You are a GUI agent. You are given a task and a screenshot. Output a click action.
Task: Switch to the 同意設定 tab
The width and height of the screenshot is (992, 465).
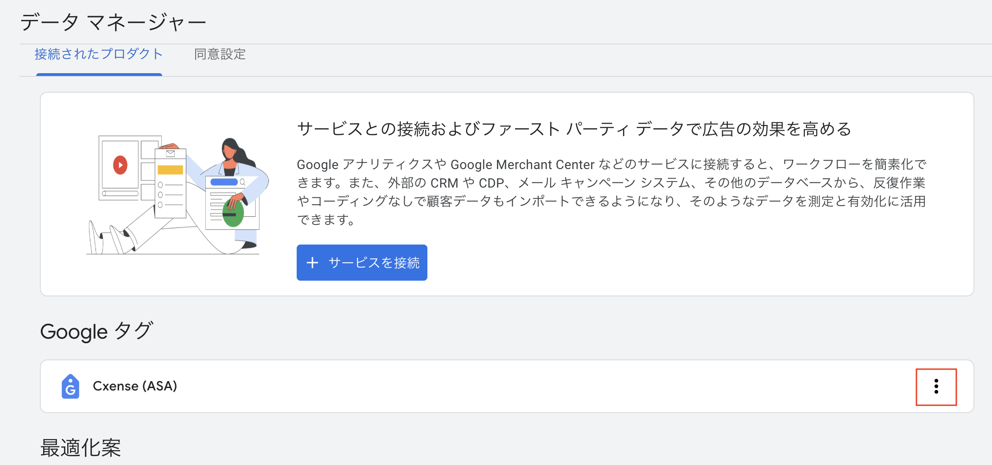tap(220, 54)
